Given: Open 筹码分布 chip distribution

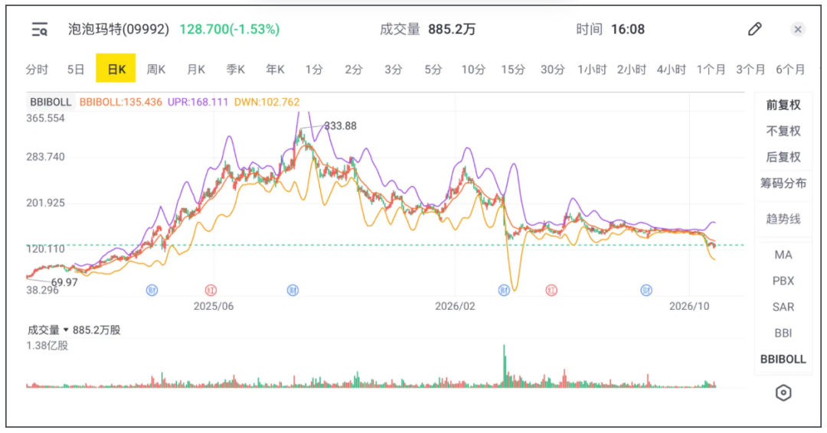Looking at the screenshot, I should pos(783,184).
